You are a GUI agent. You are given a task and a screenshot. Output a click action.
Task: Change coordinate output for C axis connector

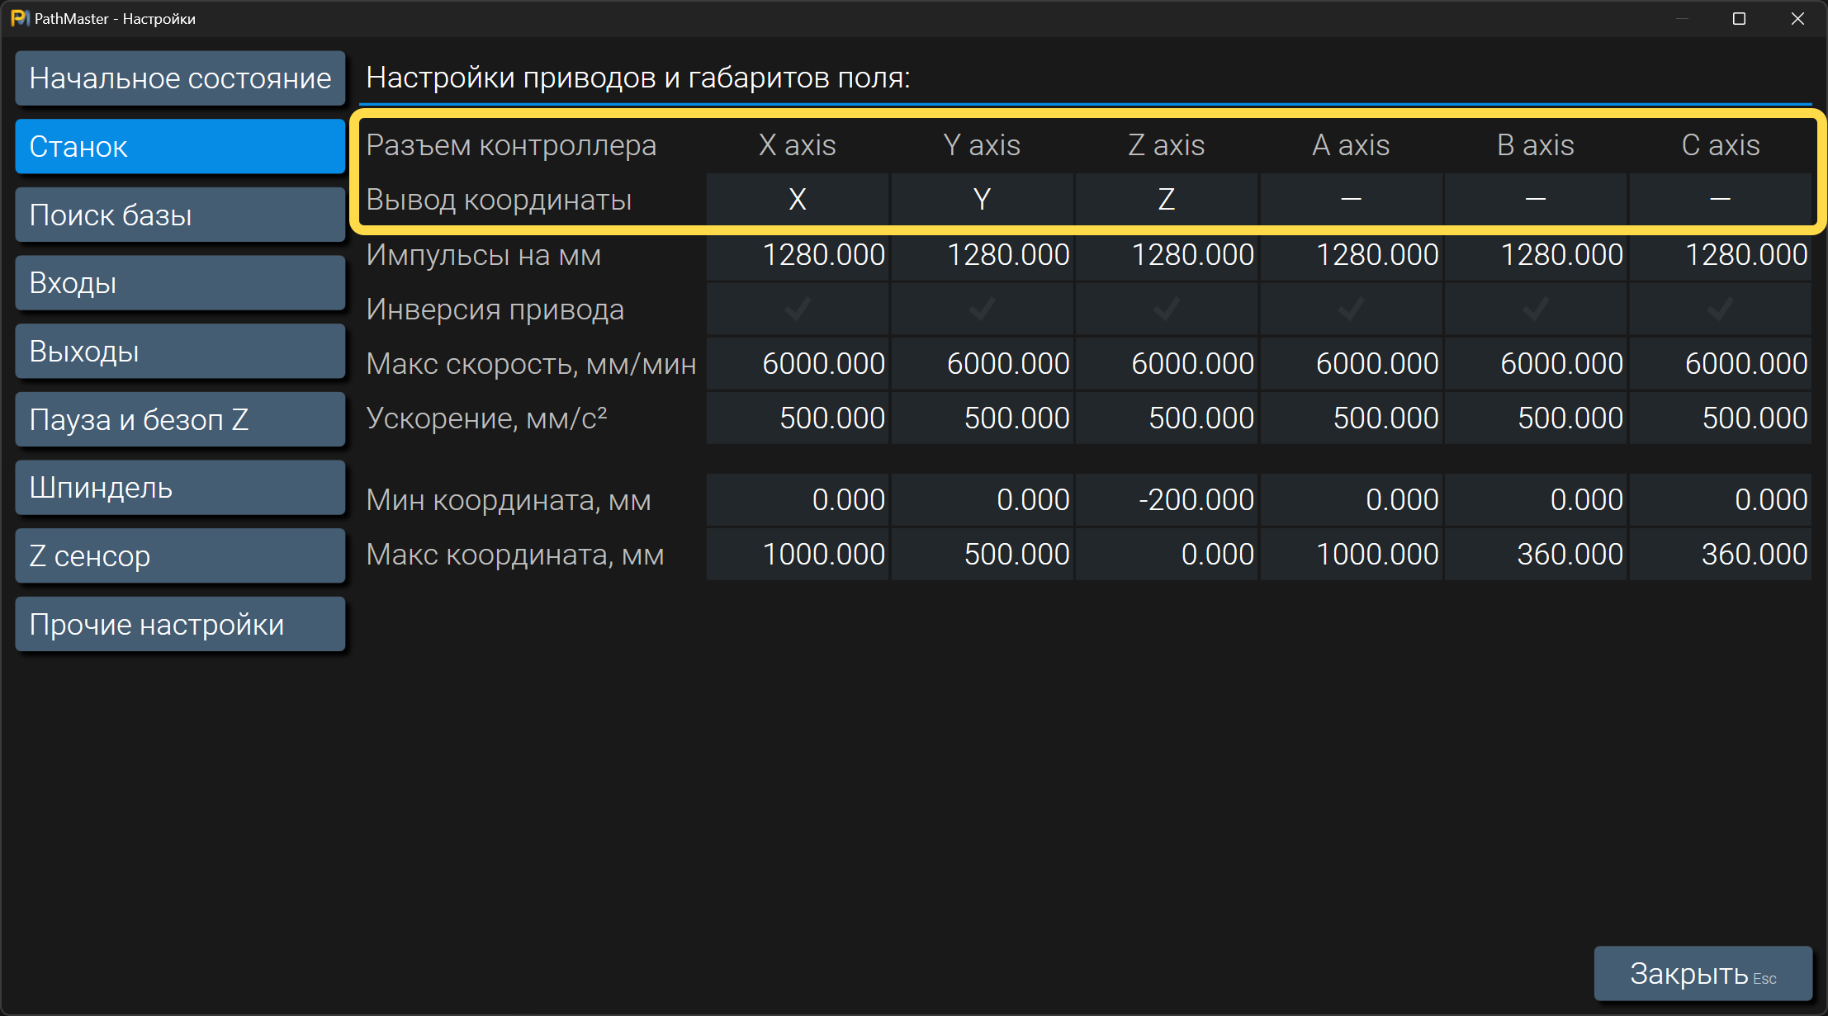pyautogui.click(x=1720, y=199)
